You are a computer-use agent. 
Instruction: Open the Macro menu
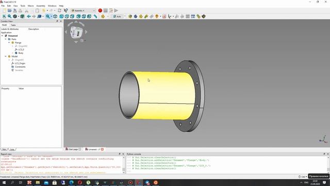(x=31, y=6)
